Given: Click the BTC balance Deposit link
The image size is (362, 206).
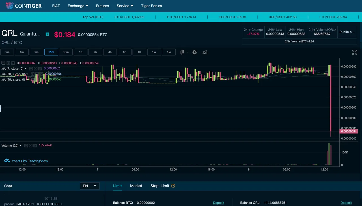Looking at the screenshot, I should pyautogui.click(x=219, y=203).
